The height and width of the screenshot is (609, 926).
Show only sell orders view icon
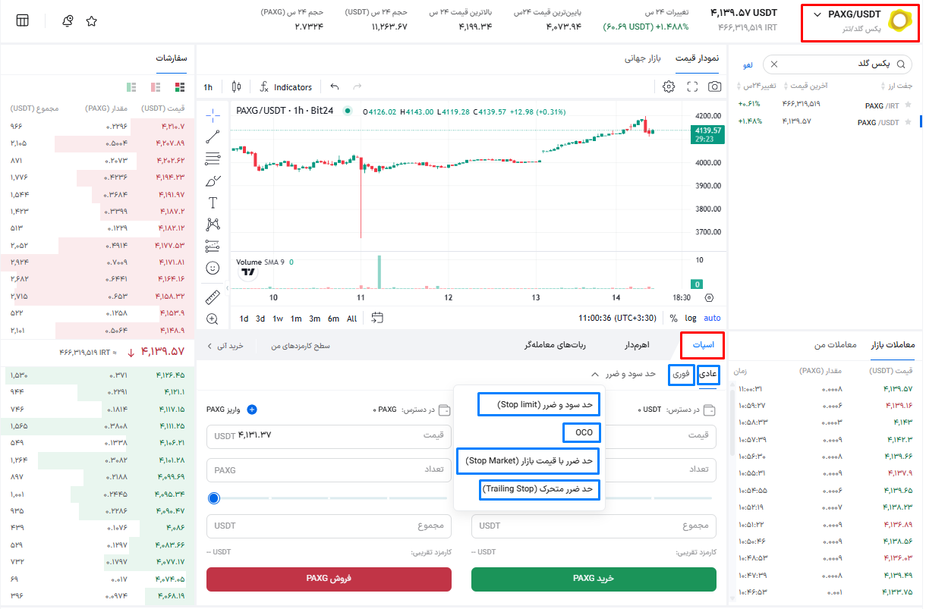point(156,87)
